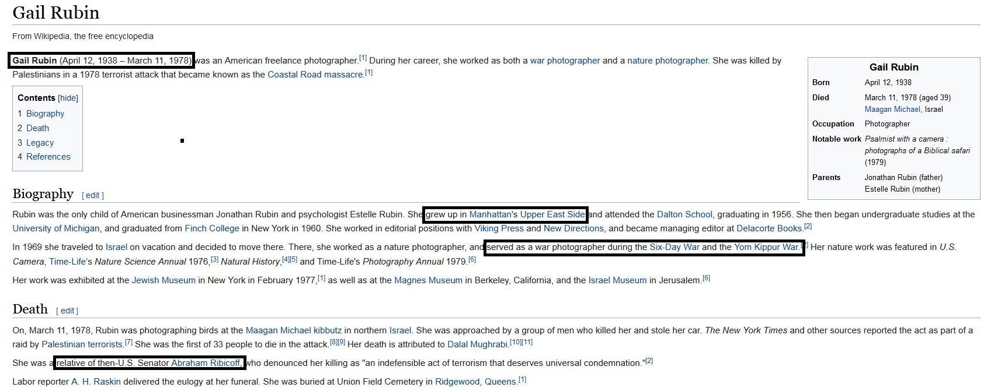Visit Maagan Michael link in infobox

point(892,110)
